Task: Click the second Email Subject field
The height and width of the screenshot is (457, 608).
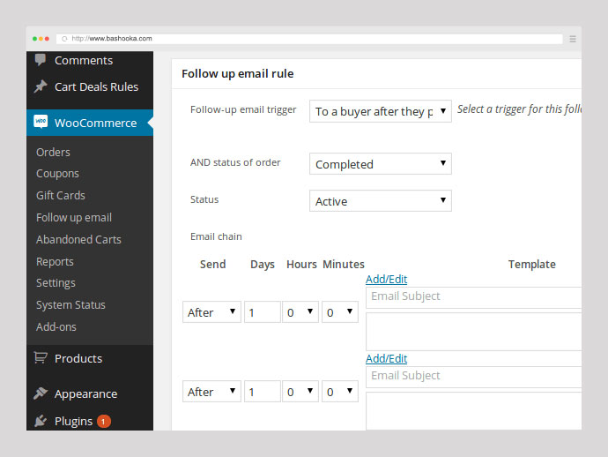Action: [x=473, y=377]
